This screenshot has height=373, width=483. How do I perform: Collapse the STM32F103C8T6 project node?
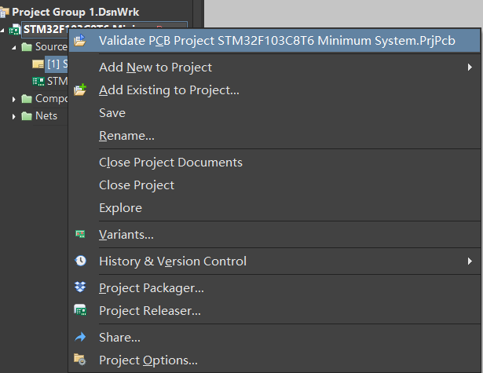tap(4, 30)
